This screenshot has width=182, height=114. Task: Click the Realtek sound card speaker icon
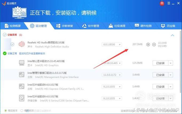(x=22, y=44)
